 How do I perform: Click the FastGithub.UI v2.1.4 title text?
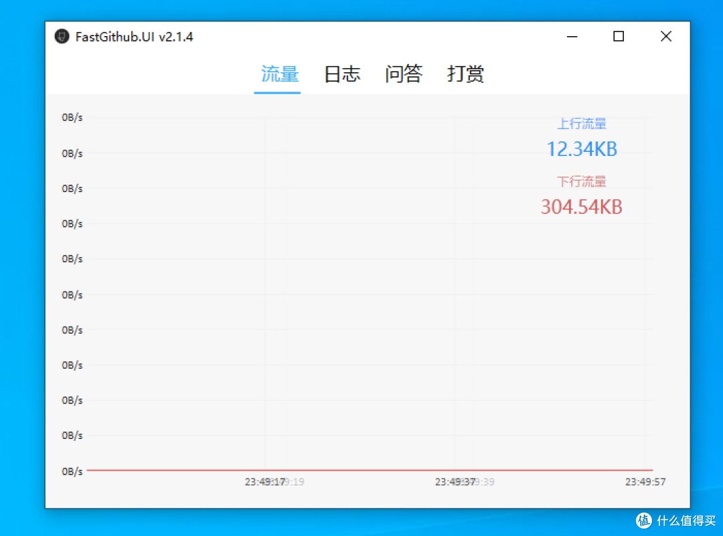tap(133, 37)
